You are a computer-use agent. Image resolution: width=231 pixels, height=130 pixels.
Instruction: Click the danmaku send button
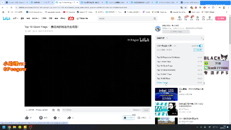pyautogui.click(x=146, y=110)
